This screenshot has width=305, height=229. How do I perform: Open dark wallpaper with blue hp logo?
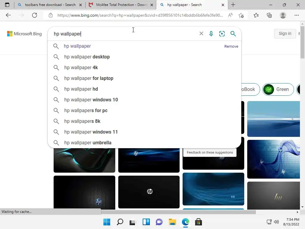(x=84, y=192)
